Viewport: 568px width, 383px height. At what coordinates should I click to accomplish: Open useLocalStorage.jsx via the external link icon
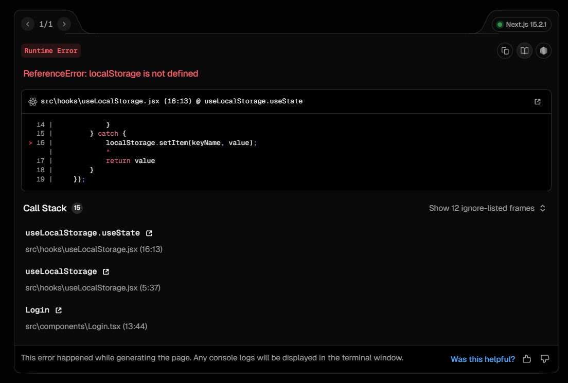tap(537, 101)
